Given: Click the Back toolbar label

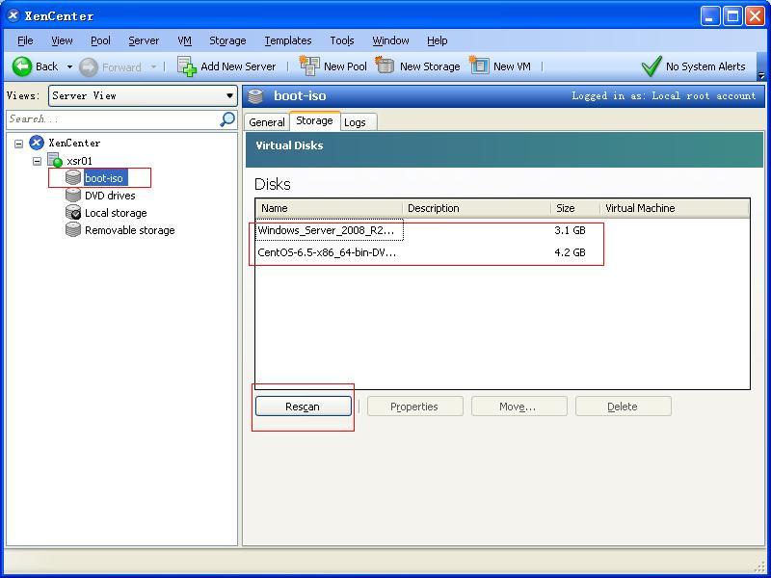Looking at the screenshot, I should (46, 66).
